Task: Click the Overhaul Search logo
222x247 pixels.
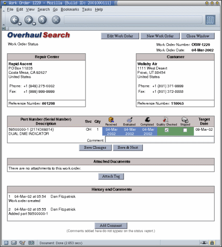Action: point(38,35)
